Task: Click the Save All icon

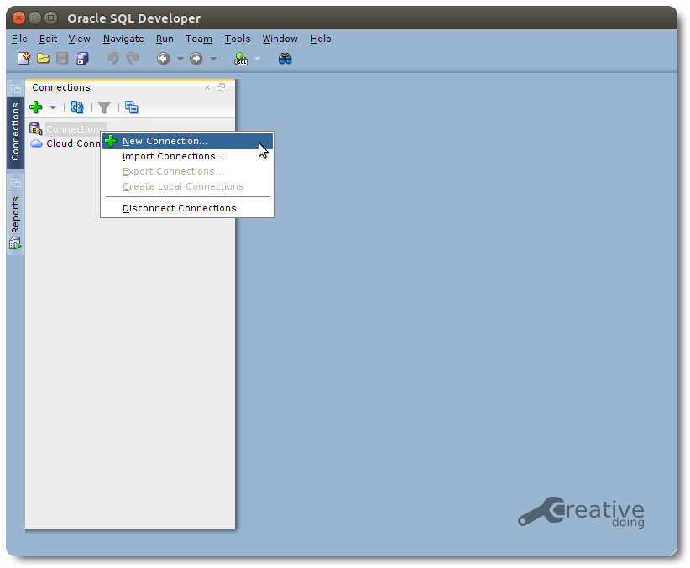Action: pos(82,58)
